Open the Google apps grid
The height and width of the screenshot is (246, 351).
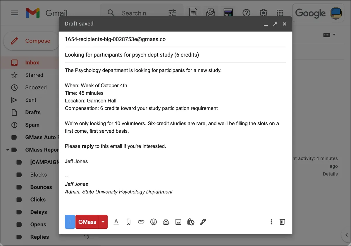pyautogui.click(x=280, y=13)
